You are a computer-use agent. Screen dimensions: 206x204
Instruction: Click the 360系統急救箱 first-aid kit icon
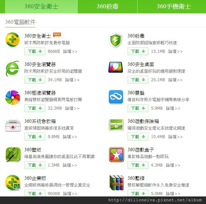click(13, 125)
